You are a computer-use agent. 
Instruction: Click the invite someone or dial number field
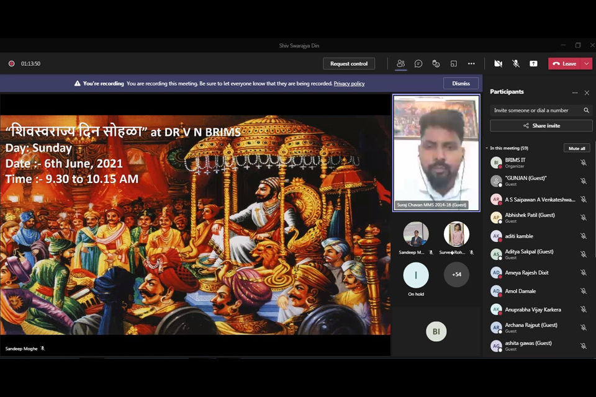[541, 110]
